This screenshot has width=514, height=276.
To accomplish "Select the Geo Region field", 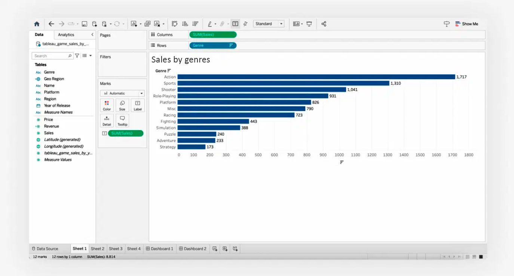I will pos(54,79).
